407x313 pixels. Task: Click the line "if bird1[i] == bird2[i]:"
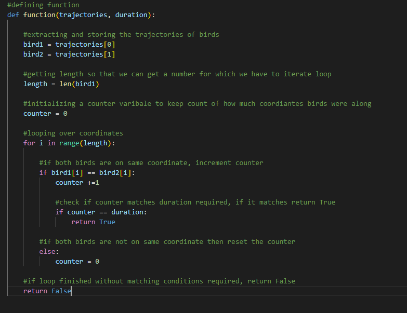[87, 172]
